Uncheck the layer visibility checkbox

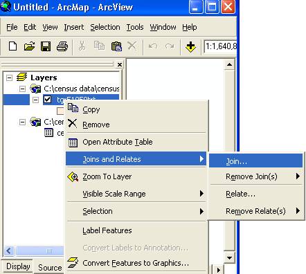(47, 100)
